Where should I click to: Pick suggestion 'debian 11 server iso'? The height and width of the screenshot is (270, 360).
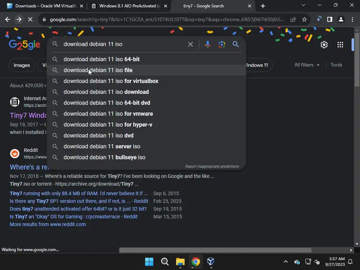[147, 147]
